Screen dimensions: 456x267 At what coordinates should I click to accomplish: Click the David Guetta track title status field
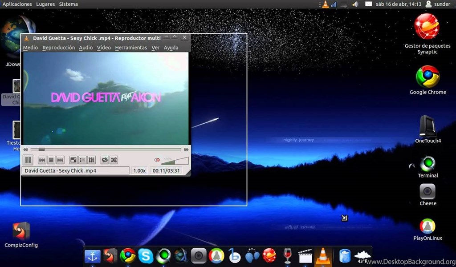click(76, 170)
